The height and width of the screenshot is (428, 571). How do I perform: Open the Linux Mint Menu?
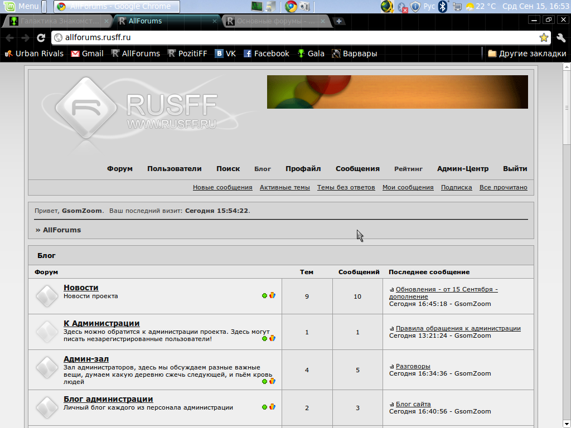(x=21, y=6)
